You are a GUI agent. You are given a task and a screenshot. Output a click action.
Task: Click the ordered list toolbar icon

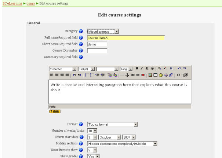[x=87, y=75]
